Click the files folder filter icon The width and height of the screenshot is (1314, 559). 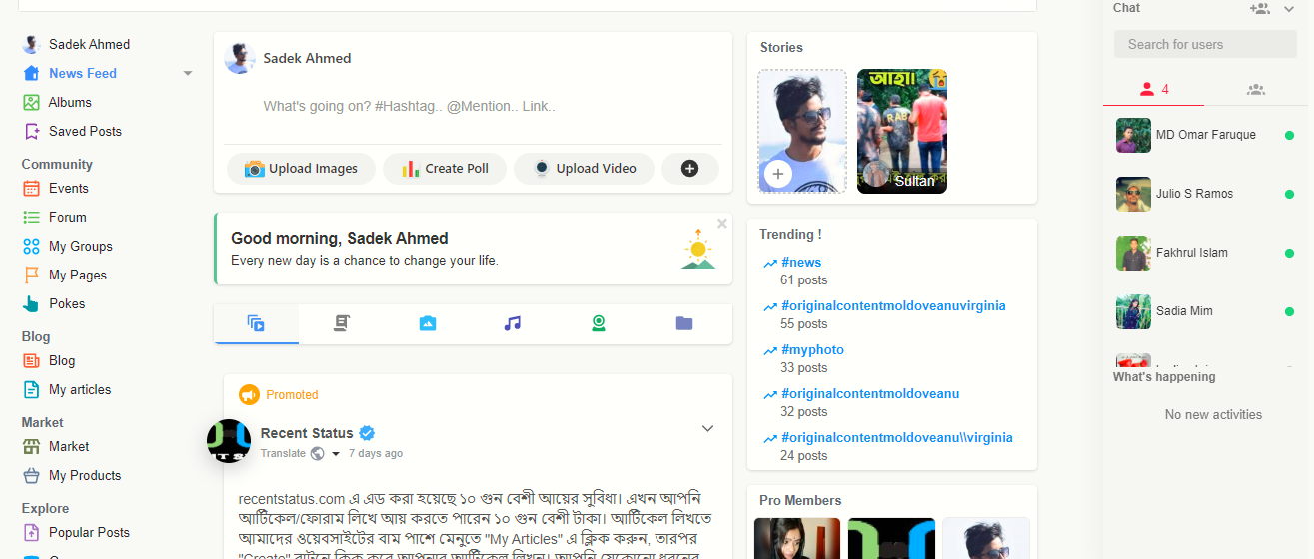[684, 323]
